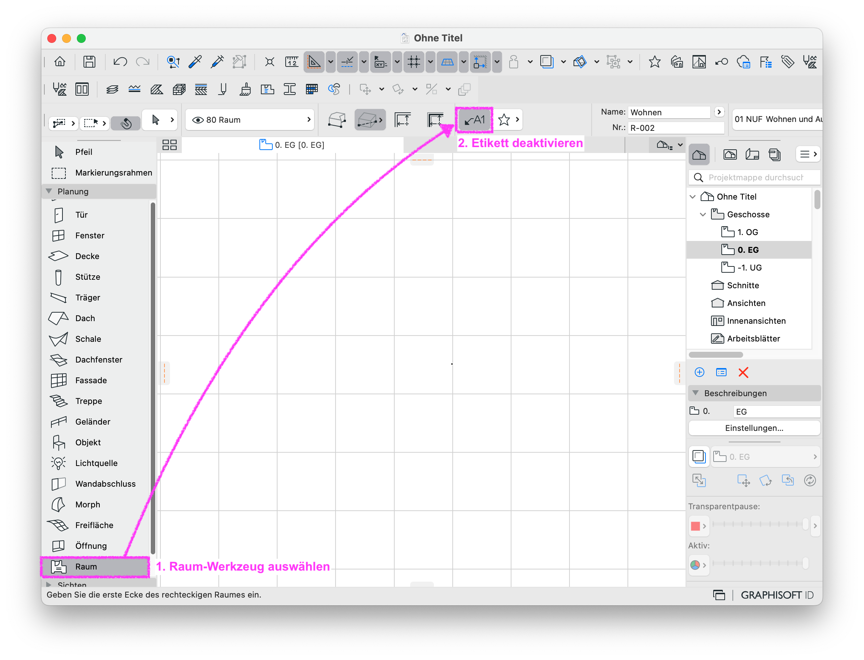The image size is (864, 660).
Task: Adjust the Aktiv intensity slider
Action: tap(760, 564)
